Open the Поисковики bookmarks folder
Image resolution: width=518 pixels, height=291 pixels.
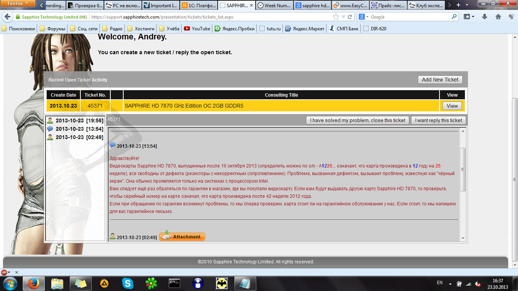click(x=19, y=28)
